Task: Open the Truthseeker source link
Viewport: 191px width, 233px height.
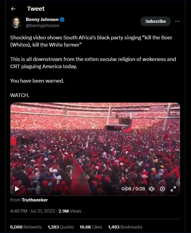Action: point(35,200)
